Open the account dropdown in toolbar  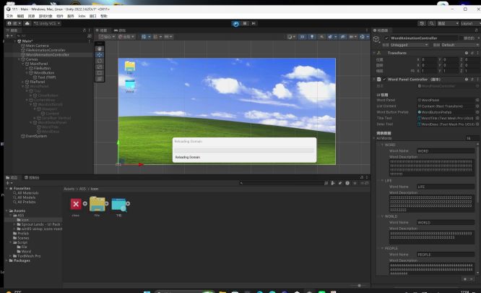(14, 23)
